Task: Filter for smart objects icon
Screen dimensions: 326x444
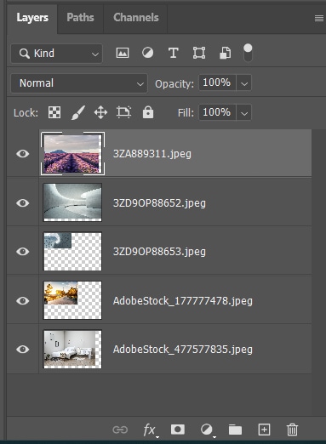Action: [x=225, y=53]
